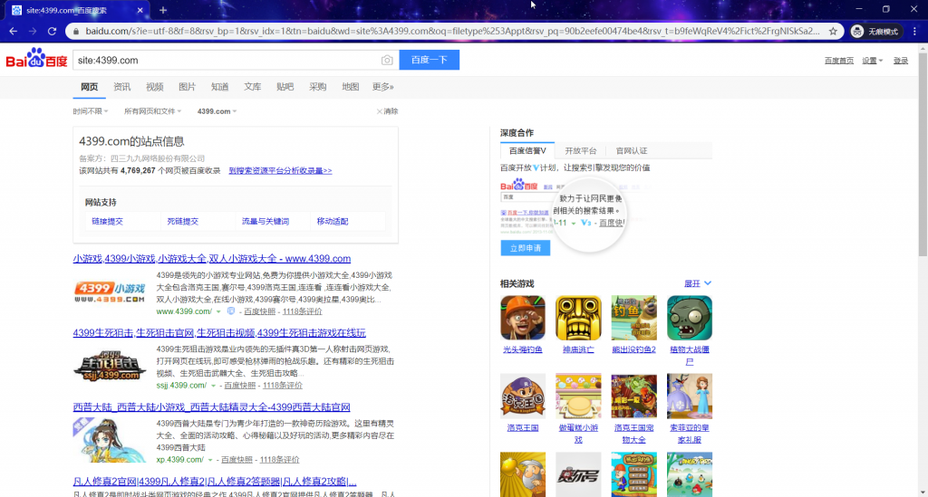928x497 pixels.
Task: Switch to the 文库 search tab
Action: [x=253, y=87]
